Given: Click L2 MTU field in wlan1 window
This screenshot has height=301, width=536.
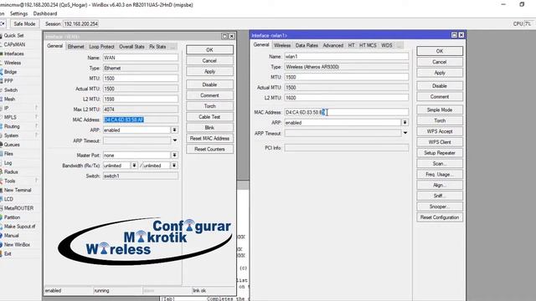Looking at the screenshot, I should click(x=346, y=98).
